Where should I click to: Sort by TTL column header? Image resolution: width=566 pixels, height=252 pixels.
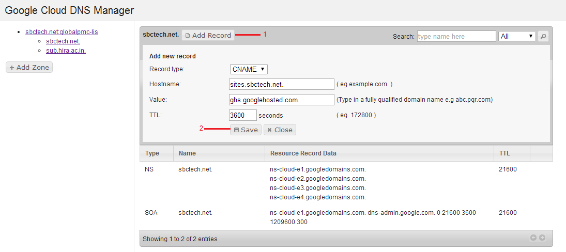(512, 153)
